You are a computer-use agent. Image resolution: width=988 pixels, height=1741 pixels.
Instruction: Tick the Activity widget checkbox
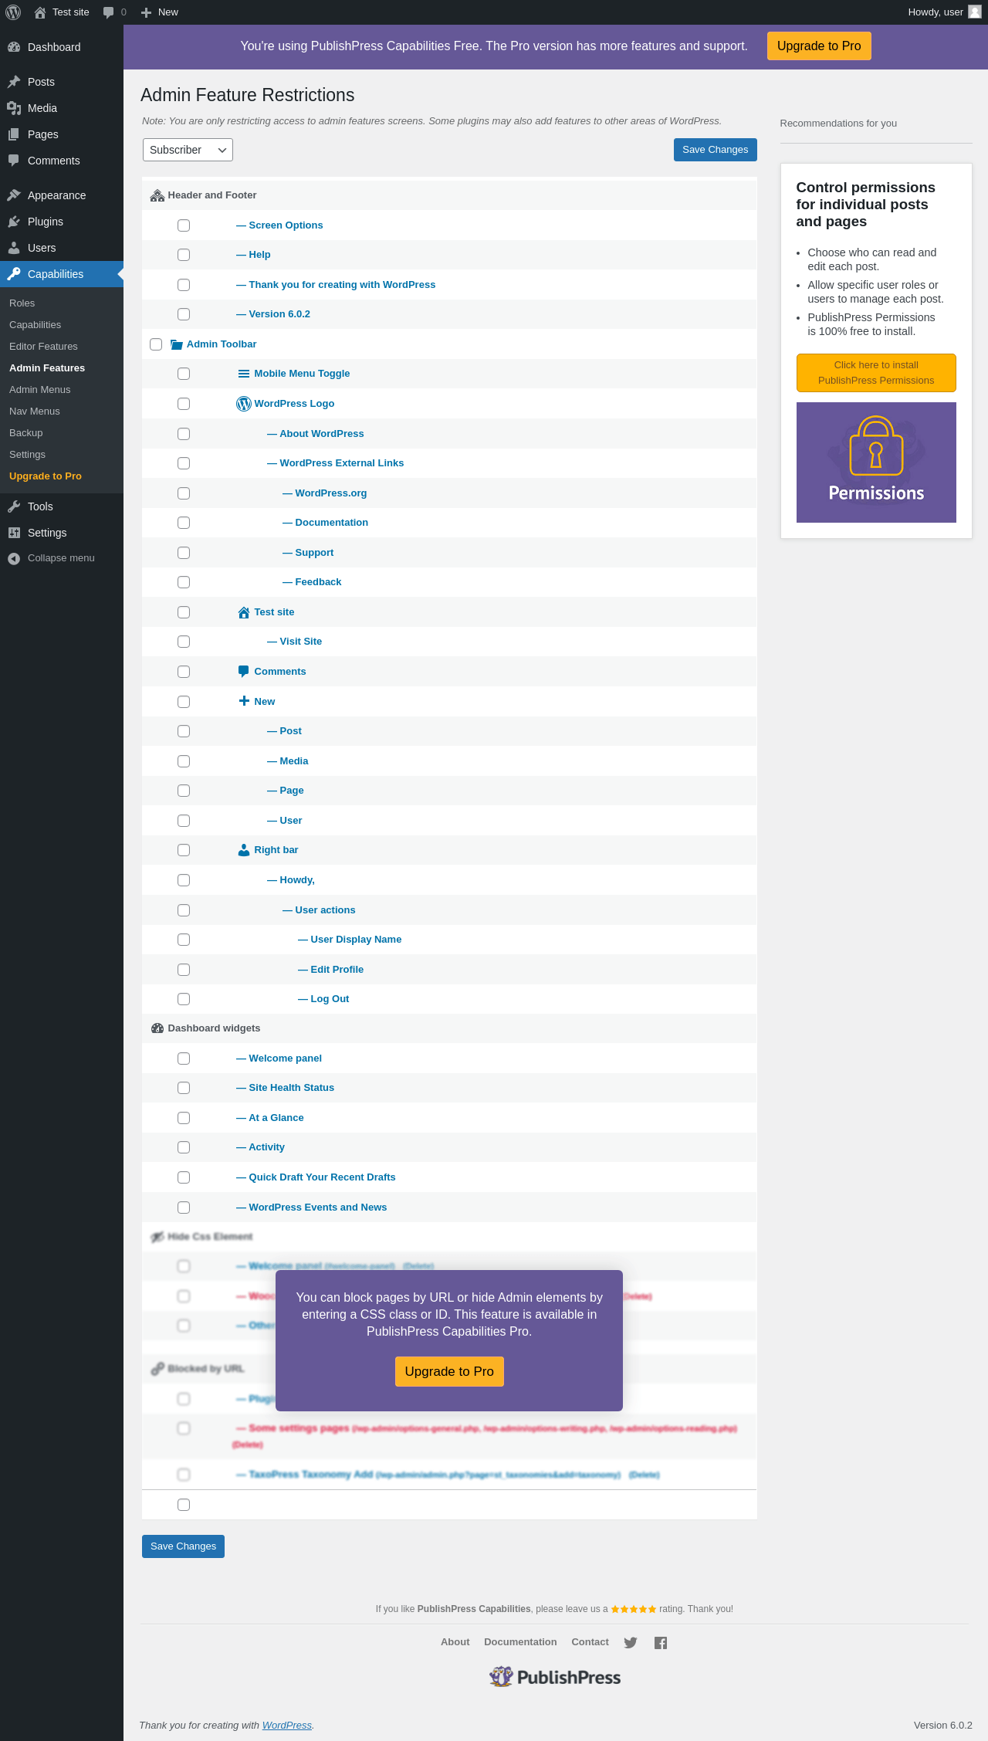click(x=184, y=1147)
